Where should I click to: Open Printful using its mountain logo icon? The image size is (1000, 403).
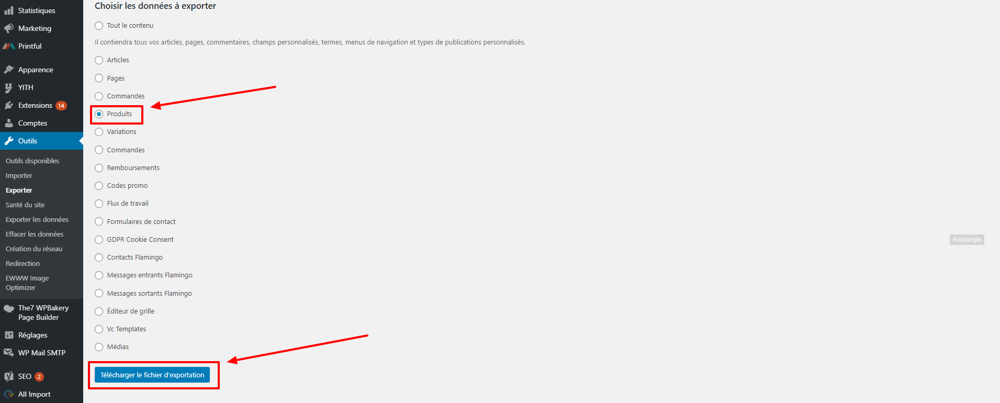point(9,46)
